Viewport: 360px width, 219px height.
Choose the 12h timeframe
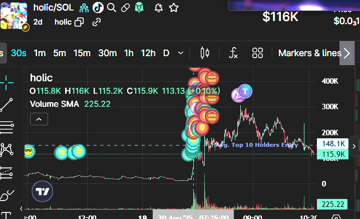tap(148, 53)
